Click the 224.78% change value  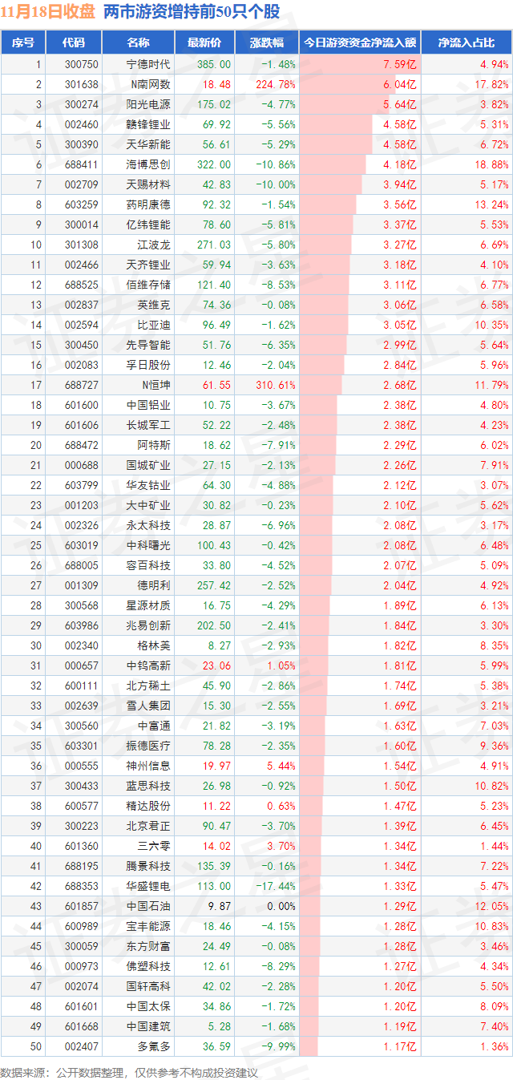276,84
